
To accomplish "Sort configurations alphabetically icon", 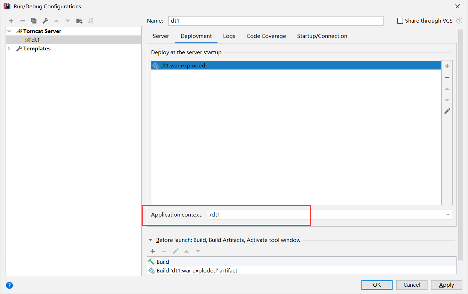I will (90, 21).
